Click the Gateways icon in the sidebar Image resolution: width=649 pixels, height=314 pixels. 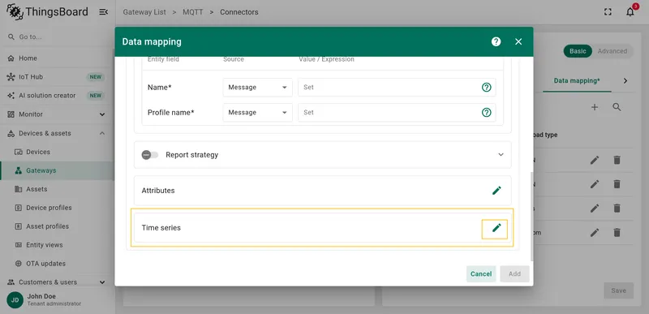18,170
